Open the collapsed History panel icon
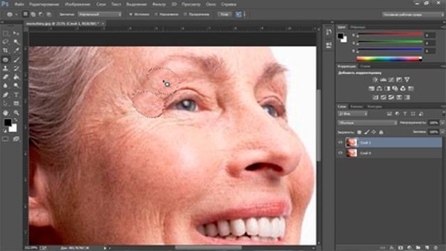Viewport: 446px width, 251px height. click(x=329, y=32)
